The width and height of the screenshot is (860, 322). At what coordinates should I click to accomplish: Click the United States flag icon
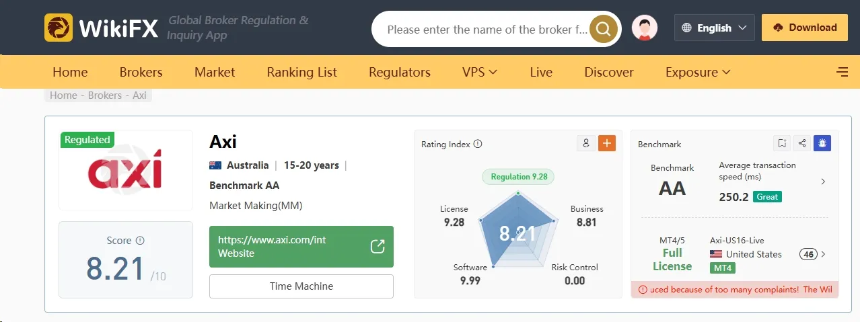[716, 254]
